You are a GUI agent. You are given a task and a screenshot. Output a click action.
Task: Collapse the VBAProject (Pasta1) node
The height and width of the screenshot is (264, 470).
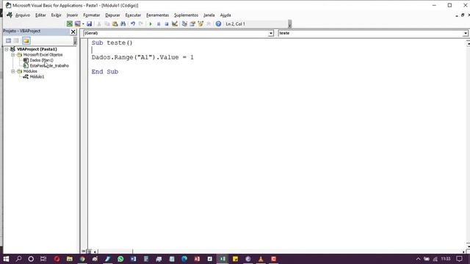(x=7, y=49)
